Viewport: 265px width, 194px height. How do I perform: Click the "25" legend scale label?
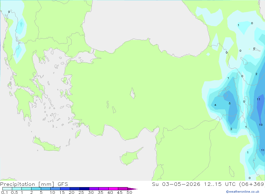[81, 192]
